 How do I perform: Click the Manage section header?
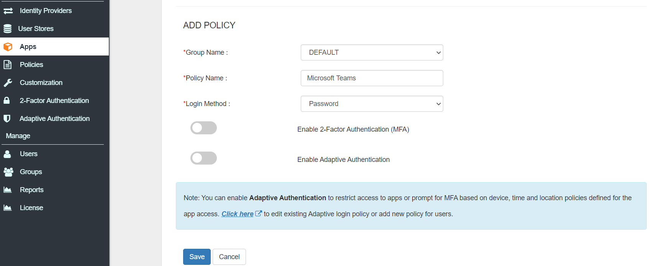coord(18,136)
